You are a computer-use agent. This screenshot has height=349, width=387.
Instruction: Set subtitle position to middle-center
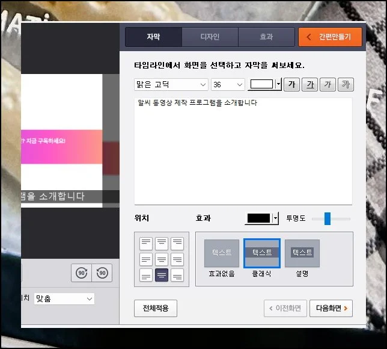coord(161,259)
